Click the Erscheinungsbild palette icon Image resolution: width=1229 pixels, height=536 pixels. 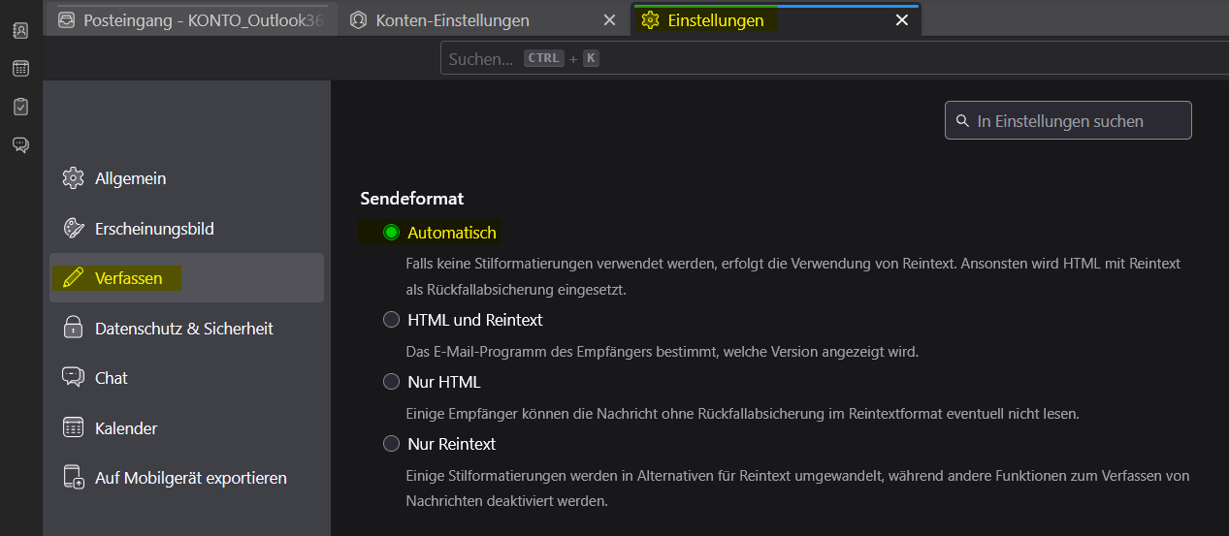73,229
